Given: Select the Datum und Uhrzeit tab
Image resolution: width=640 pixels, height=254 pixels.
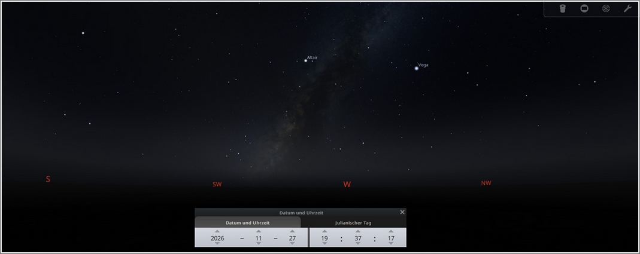Looking at the screenshot, I should [x=247, y=223].
